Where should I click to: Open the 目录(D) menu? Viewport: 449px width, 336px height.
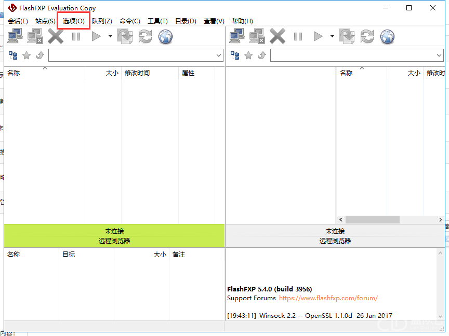[x=186, y=21]
